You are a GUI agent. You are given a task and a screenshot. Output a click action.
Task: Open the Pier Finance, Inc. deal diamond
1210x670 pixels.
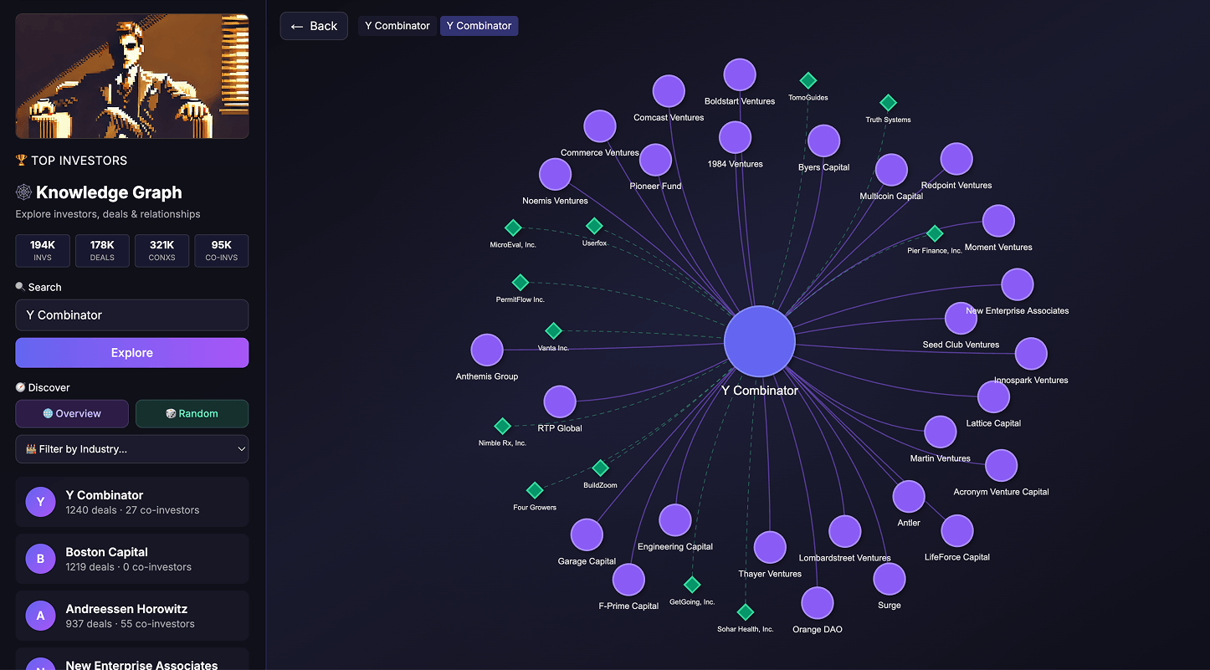pos(936,233)
